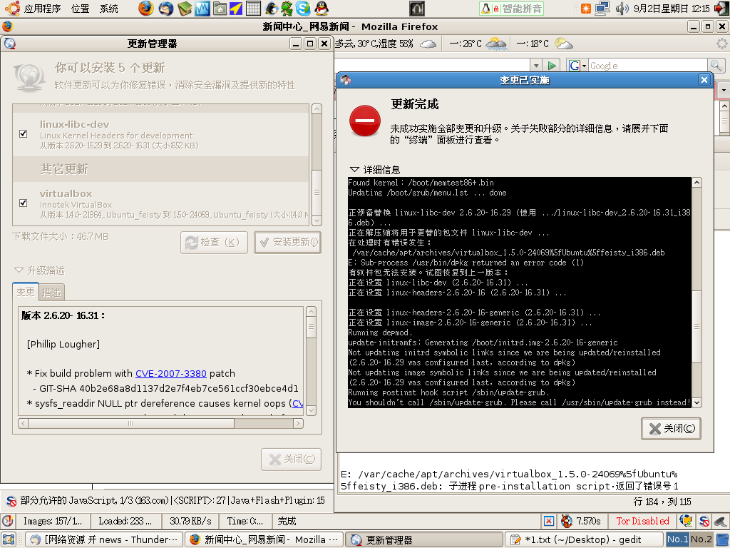The width and height of the screenshot is (730, 548).
Task: Open the home folder launcher icon
Action: click(x=220, y=9)
